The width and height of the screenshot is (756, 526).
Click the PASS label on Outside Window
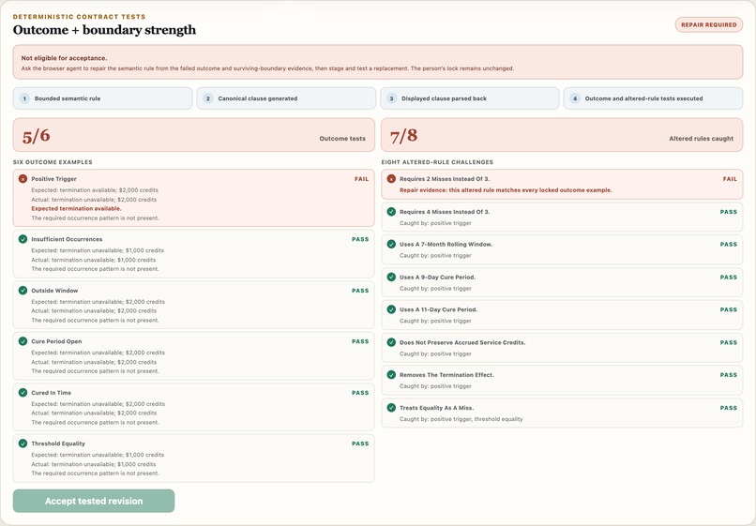360,291
